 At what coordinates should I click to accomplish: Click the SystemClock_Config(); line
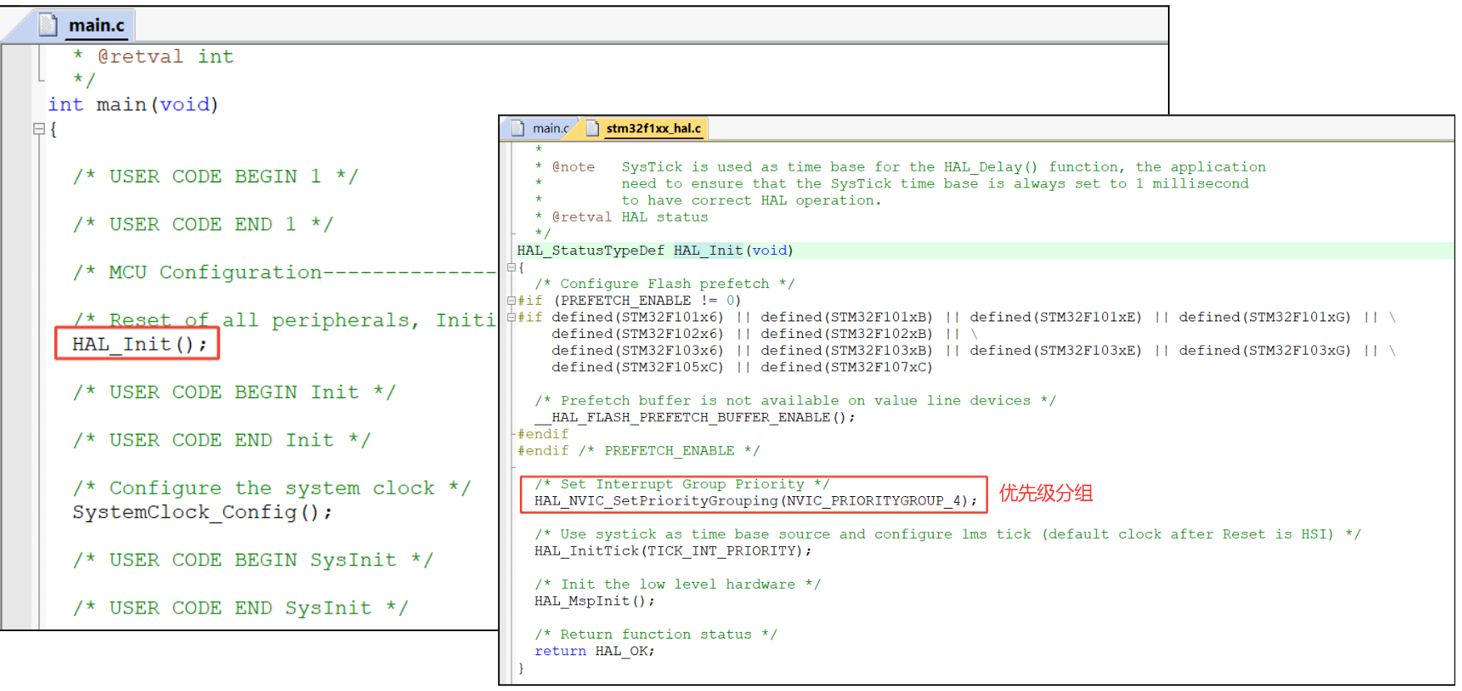tap(202, 512)
